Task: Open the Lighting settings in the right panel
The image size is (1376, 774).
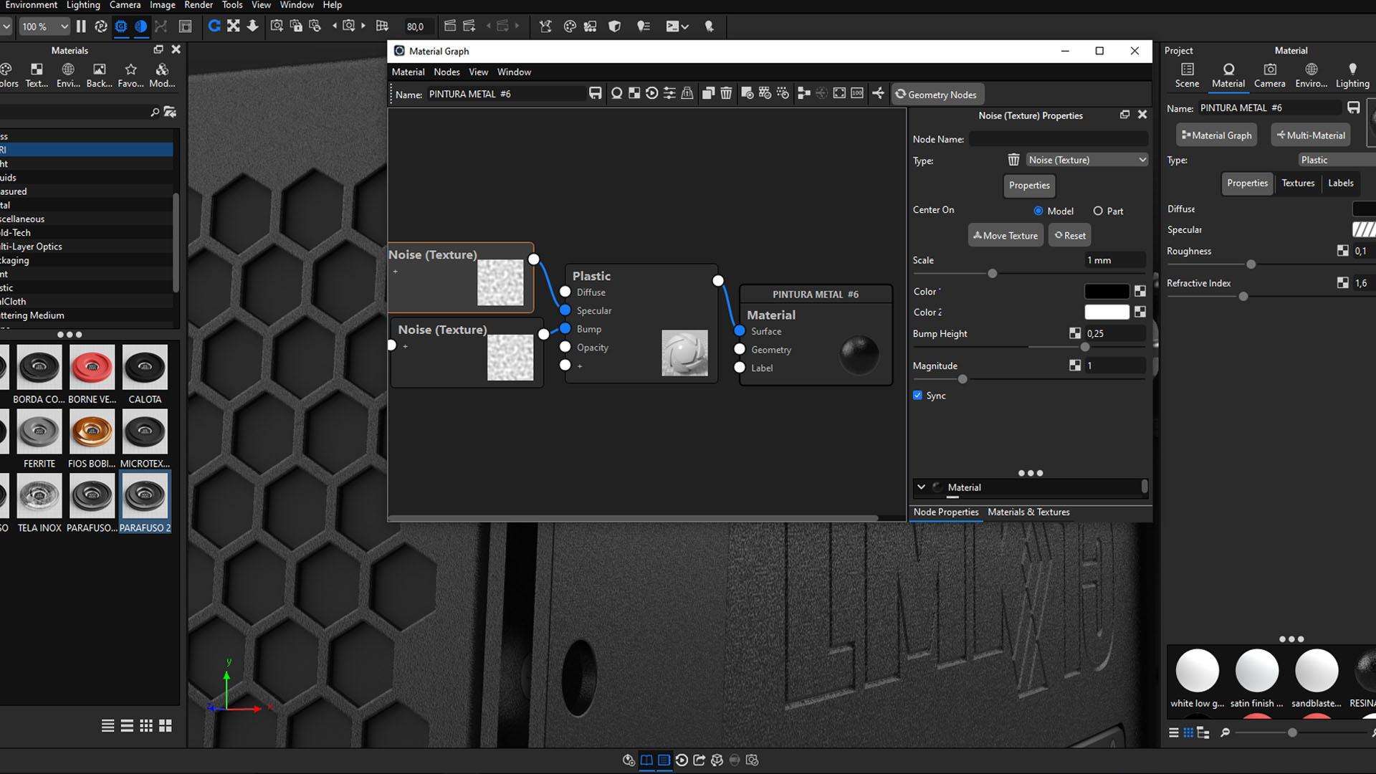Action: 1352,75
